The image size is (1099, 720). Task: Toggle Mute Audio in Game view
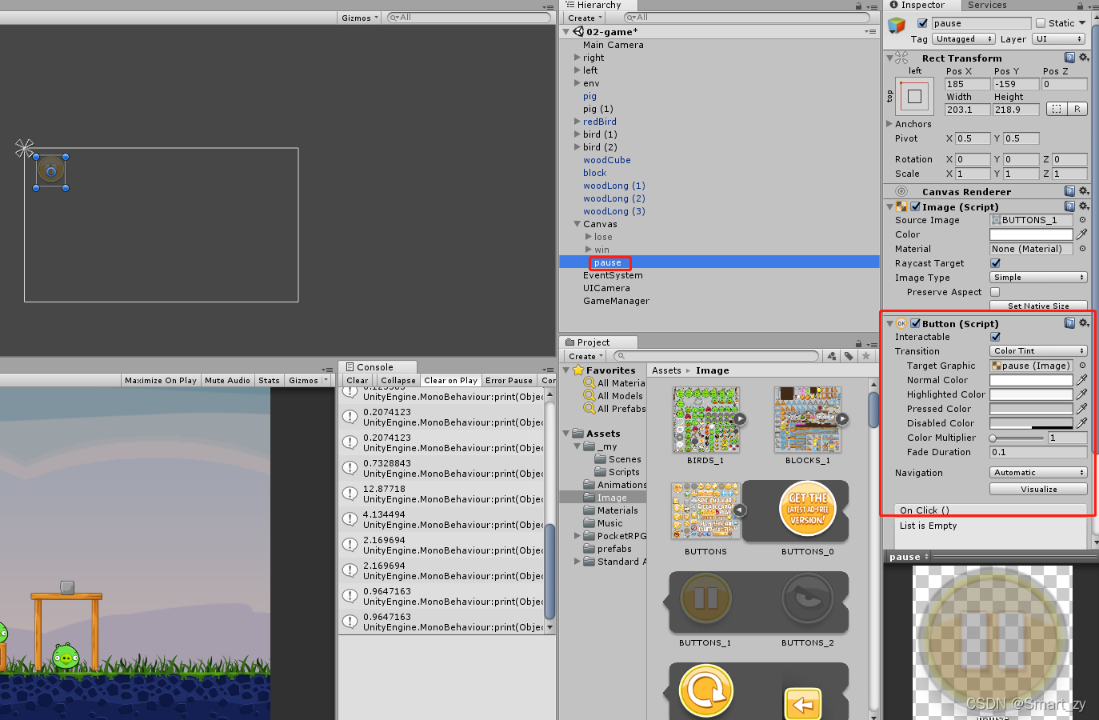click(227, 380)
